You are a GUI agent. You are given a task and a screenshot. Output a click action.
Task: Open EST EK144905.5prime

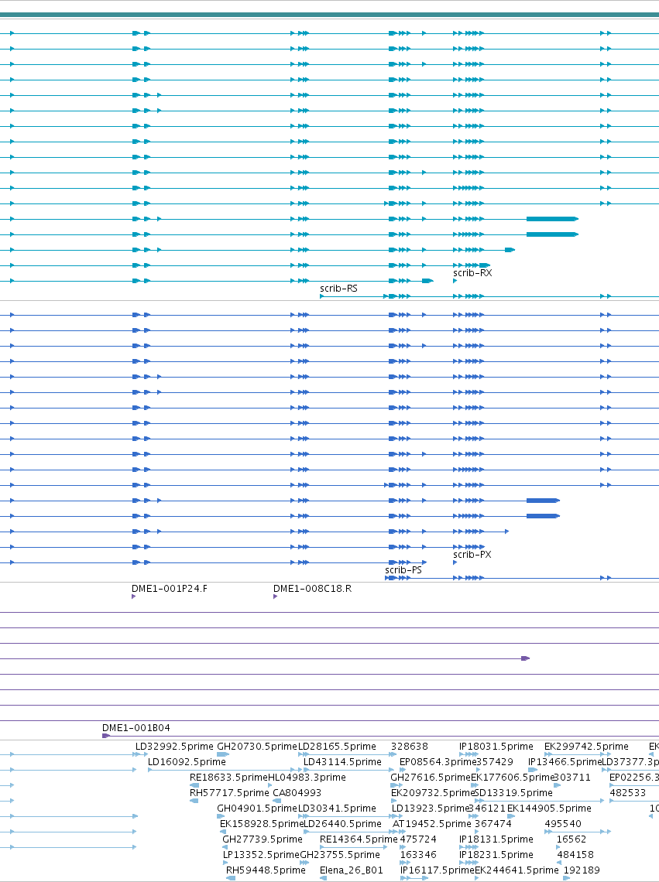click(549, 808)
